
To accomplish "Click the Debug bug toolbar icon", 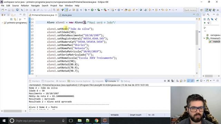I will tap(86, 10).
